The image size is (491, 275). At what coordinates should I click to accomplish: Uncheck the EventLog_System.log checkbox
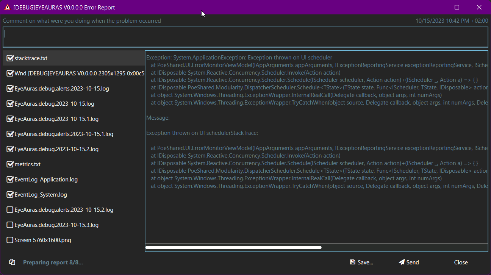(x=10, y=194)
